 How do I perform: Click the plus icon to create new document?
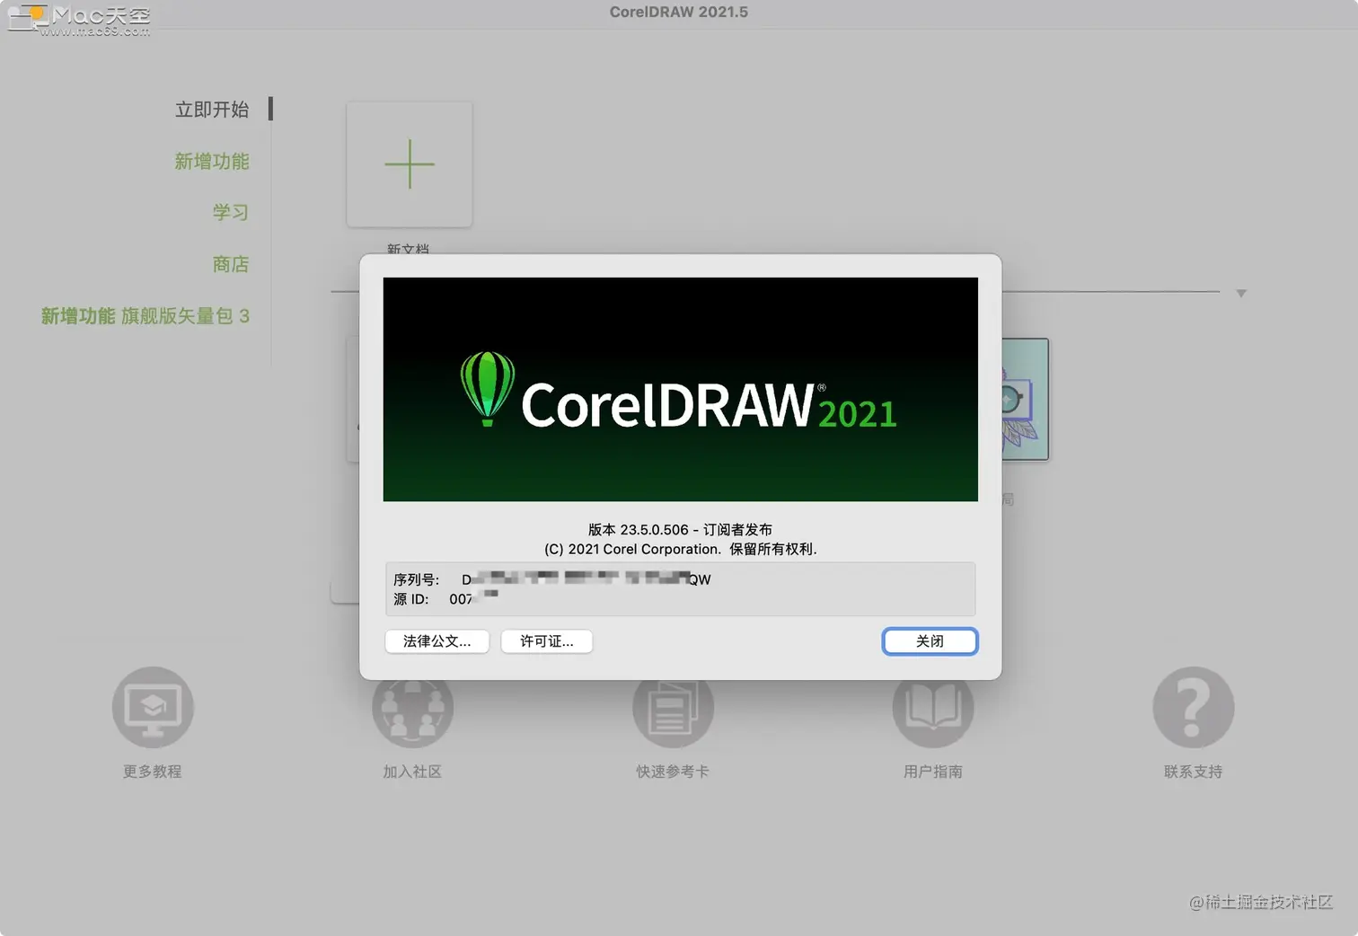click(x=410, y=164)
